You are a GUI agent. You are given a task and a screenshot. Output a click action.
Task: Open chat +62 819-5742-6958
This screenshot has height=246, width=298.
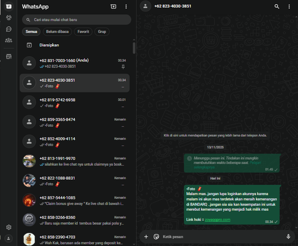click(74, 103)
